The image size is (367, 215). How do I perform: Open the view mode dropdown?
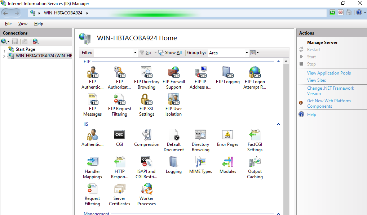(255, 53)
